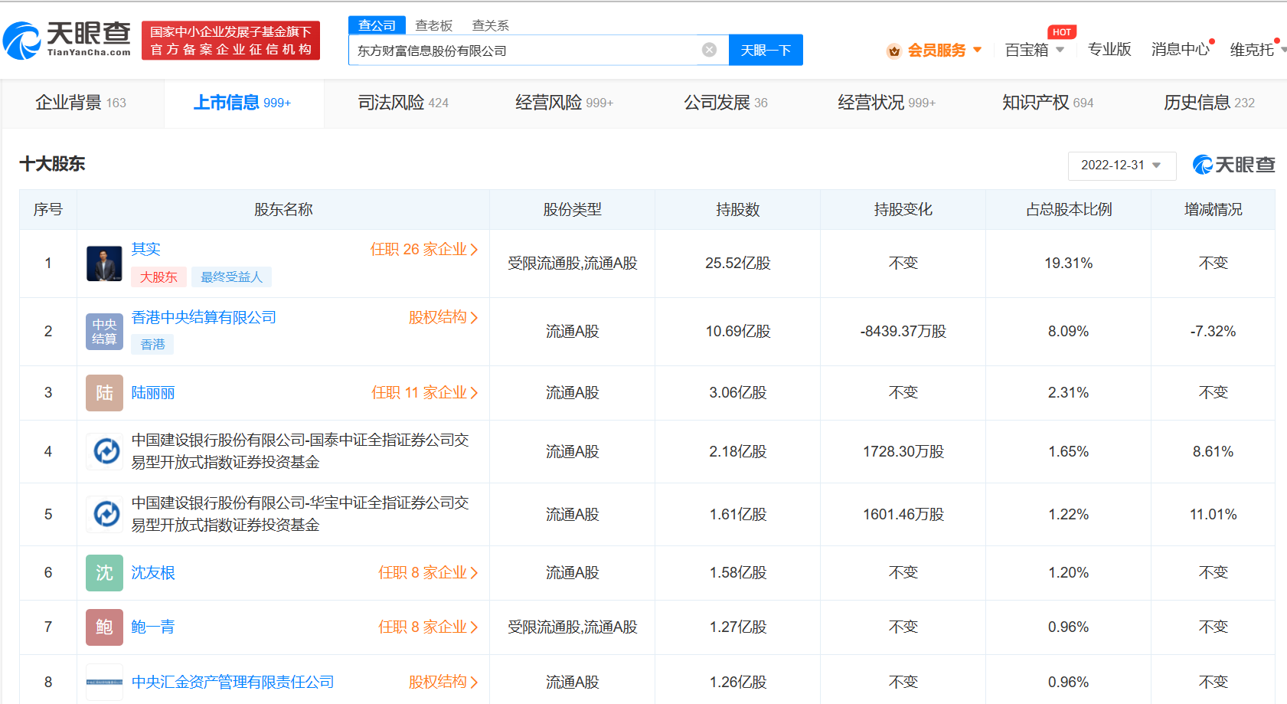Click the 中央汇金 company logo

(104, 682)
